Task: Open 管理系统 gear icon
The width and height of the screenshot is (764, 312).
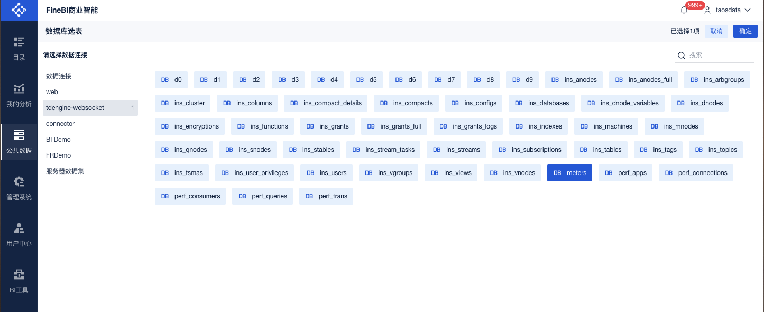Action: (19, 182)
